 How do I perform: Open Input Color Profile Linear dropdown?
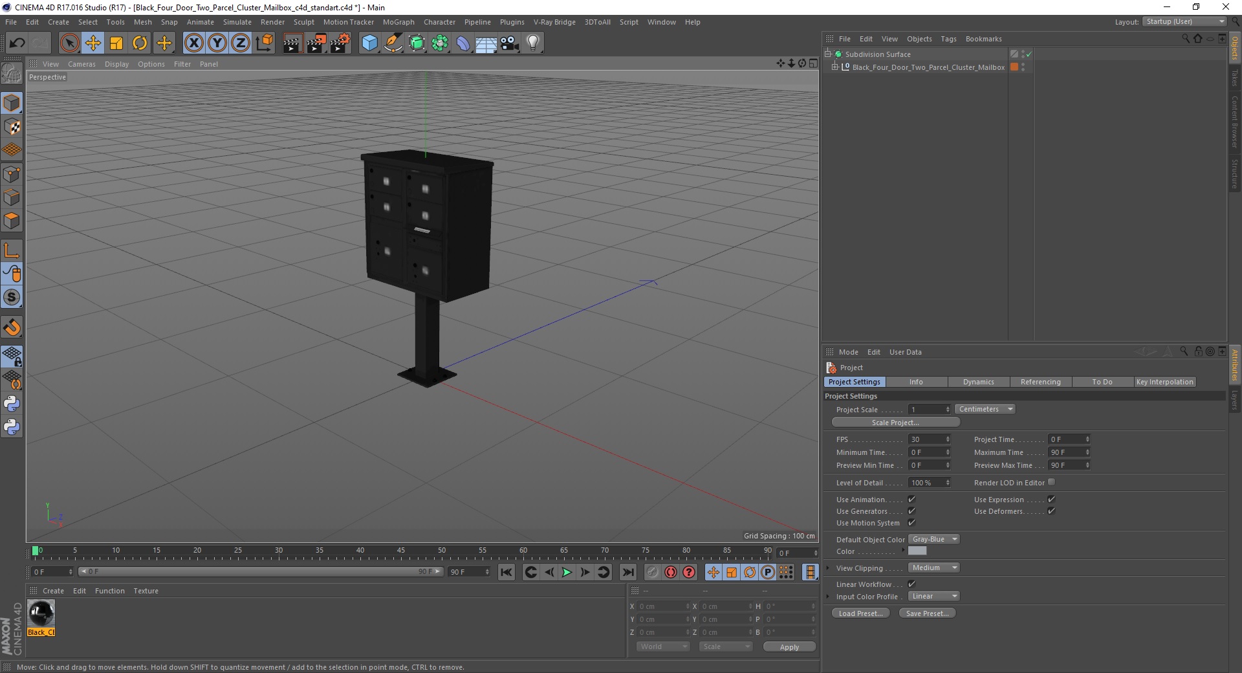(934, 596)
